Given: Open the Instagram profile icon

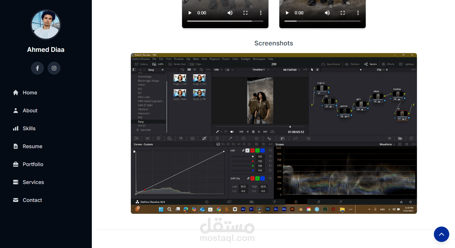Looking at the screenshot, I should point(54,68).
